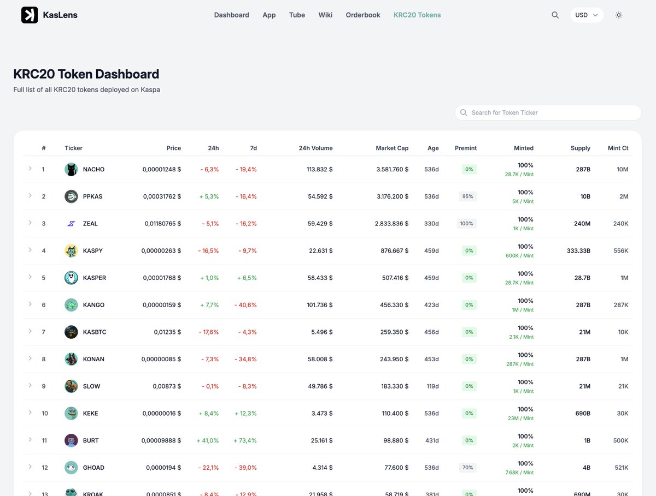Click the KASPER ghost avatar

pos(71,278)
